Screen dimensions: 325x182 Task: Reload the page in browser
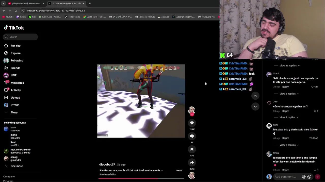coord(16,11)
